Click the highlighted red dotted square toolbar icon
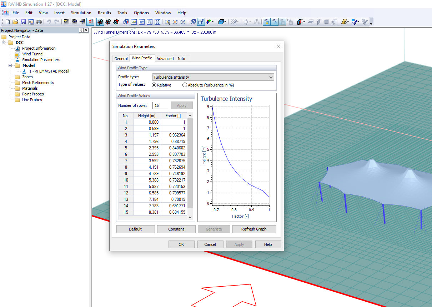Screen dimensions: 432x307 [90, 22]
